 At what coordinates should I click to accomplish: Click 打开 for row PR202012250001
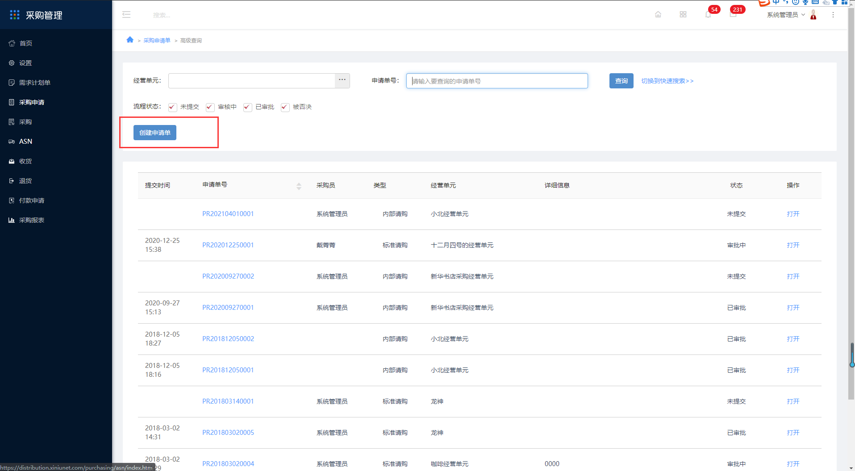[x=793, y=245]
